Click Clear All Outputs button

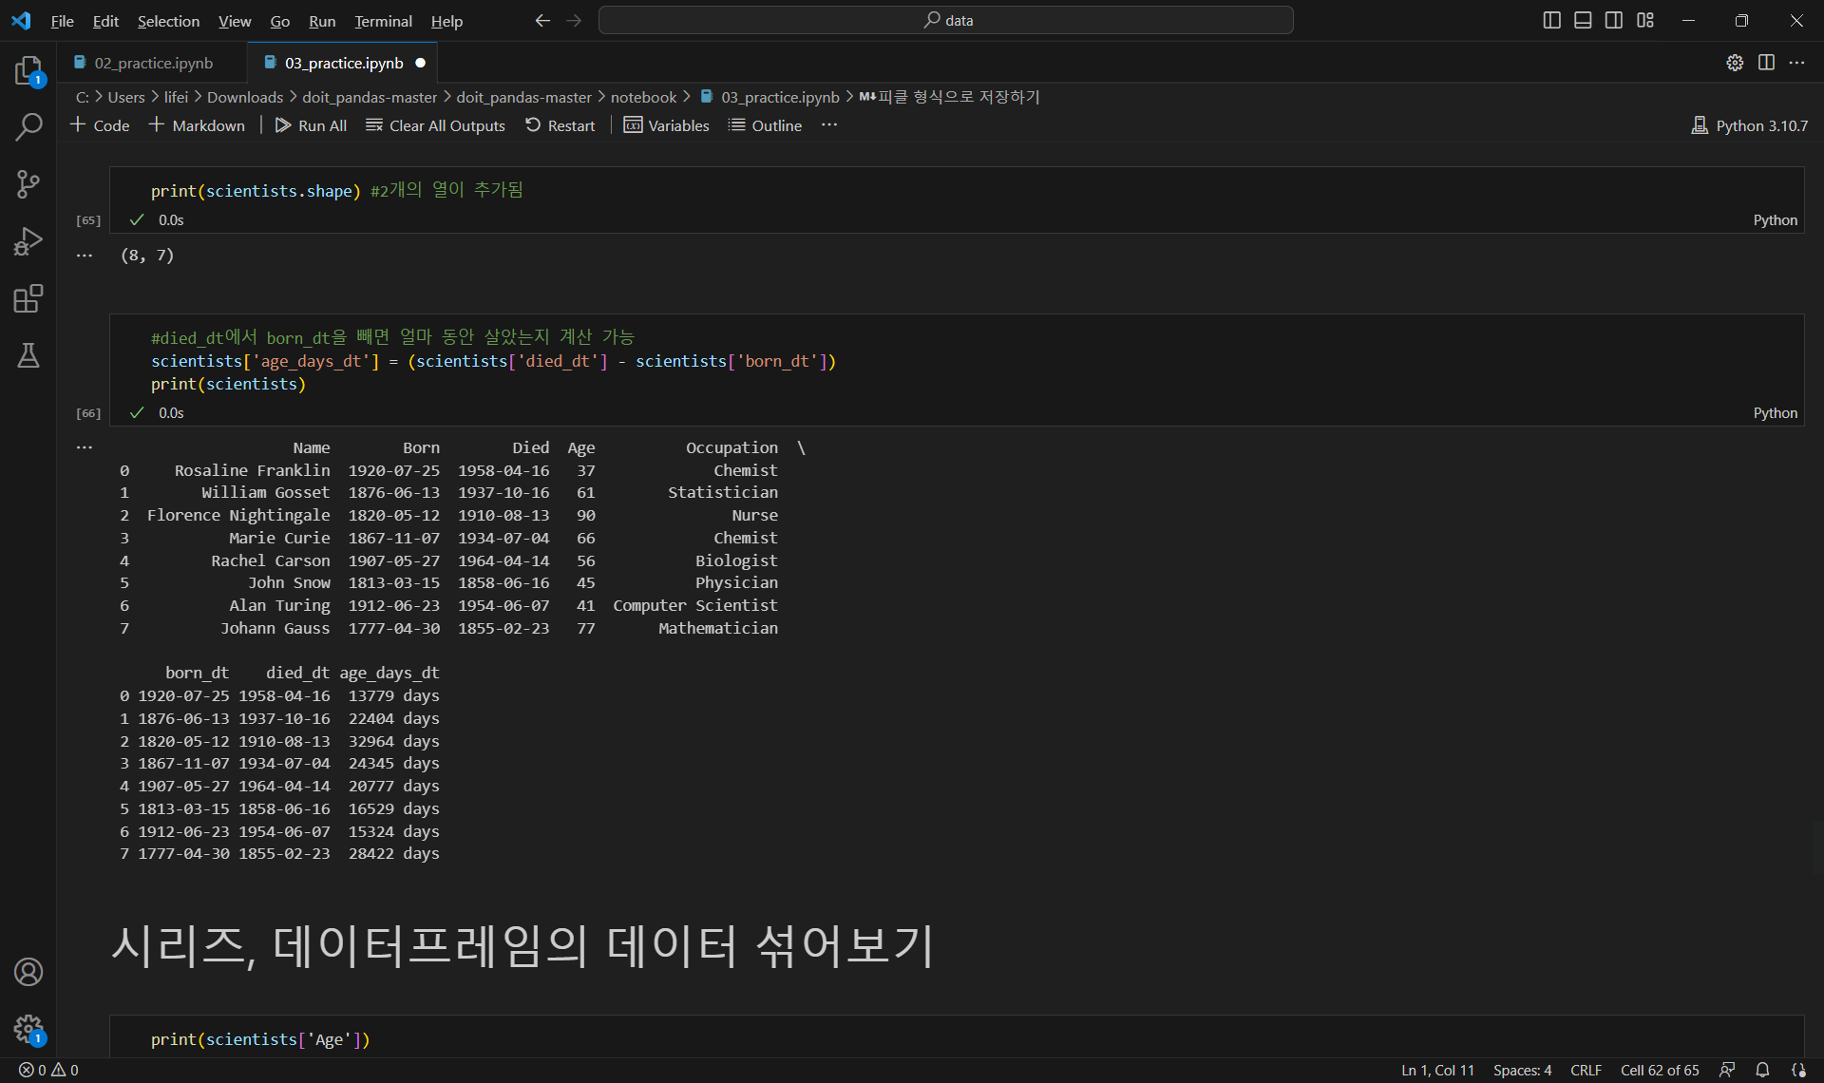coord(435,125)
